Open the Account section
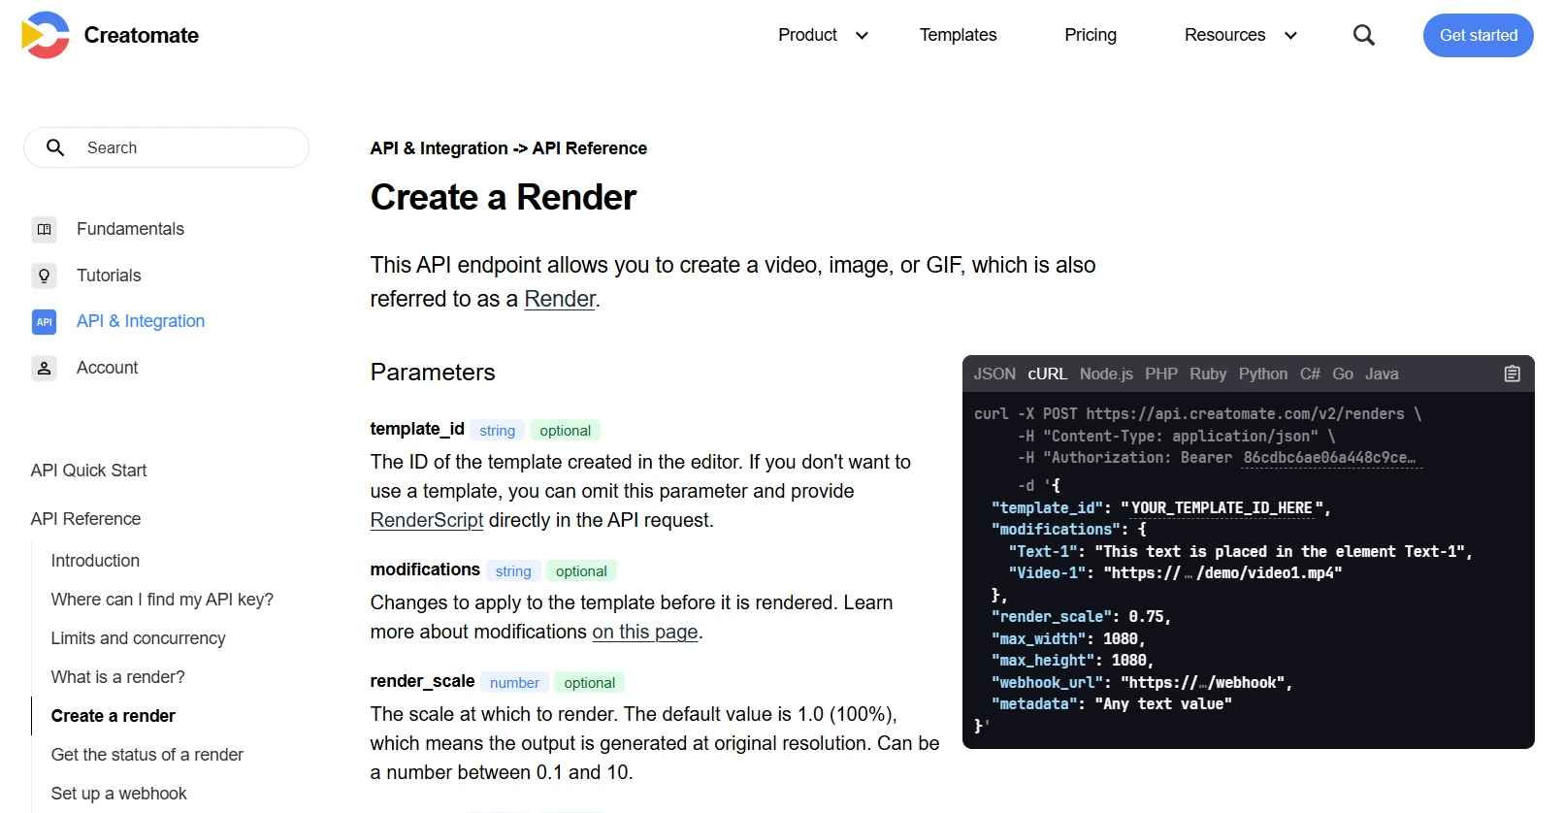The width and height of the screenshot is (1564, 813). [107, 368]
